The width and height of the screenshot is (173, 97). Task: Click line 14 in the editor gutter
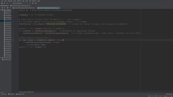coord(13,40)
